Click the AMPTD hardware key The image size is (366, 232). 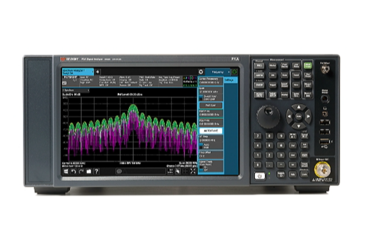tap(259, 75)
